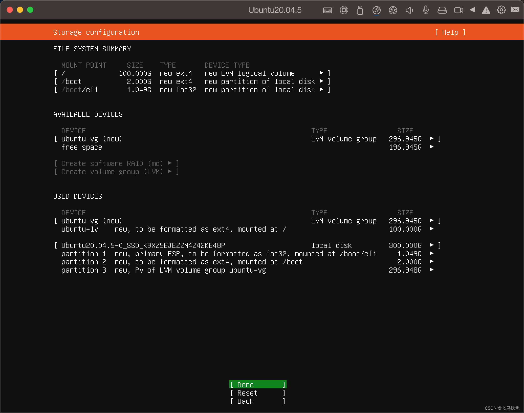This screenshot has height=413, width=524.
Task: Open the free space 196.945G arrow
Action: pos(432,147)
